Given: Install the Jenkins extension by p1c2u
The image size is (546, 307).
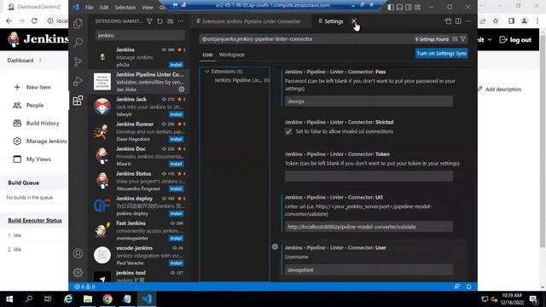Looking at the screenshot, I should pos(176,65).
